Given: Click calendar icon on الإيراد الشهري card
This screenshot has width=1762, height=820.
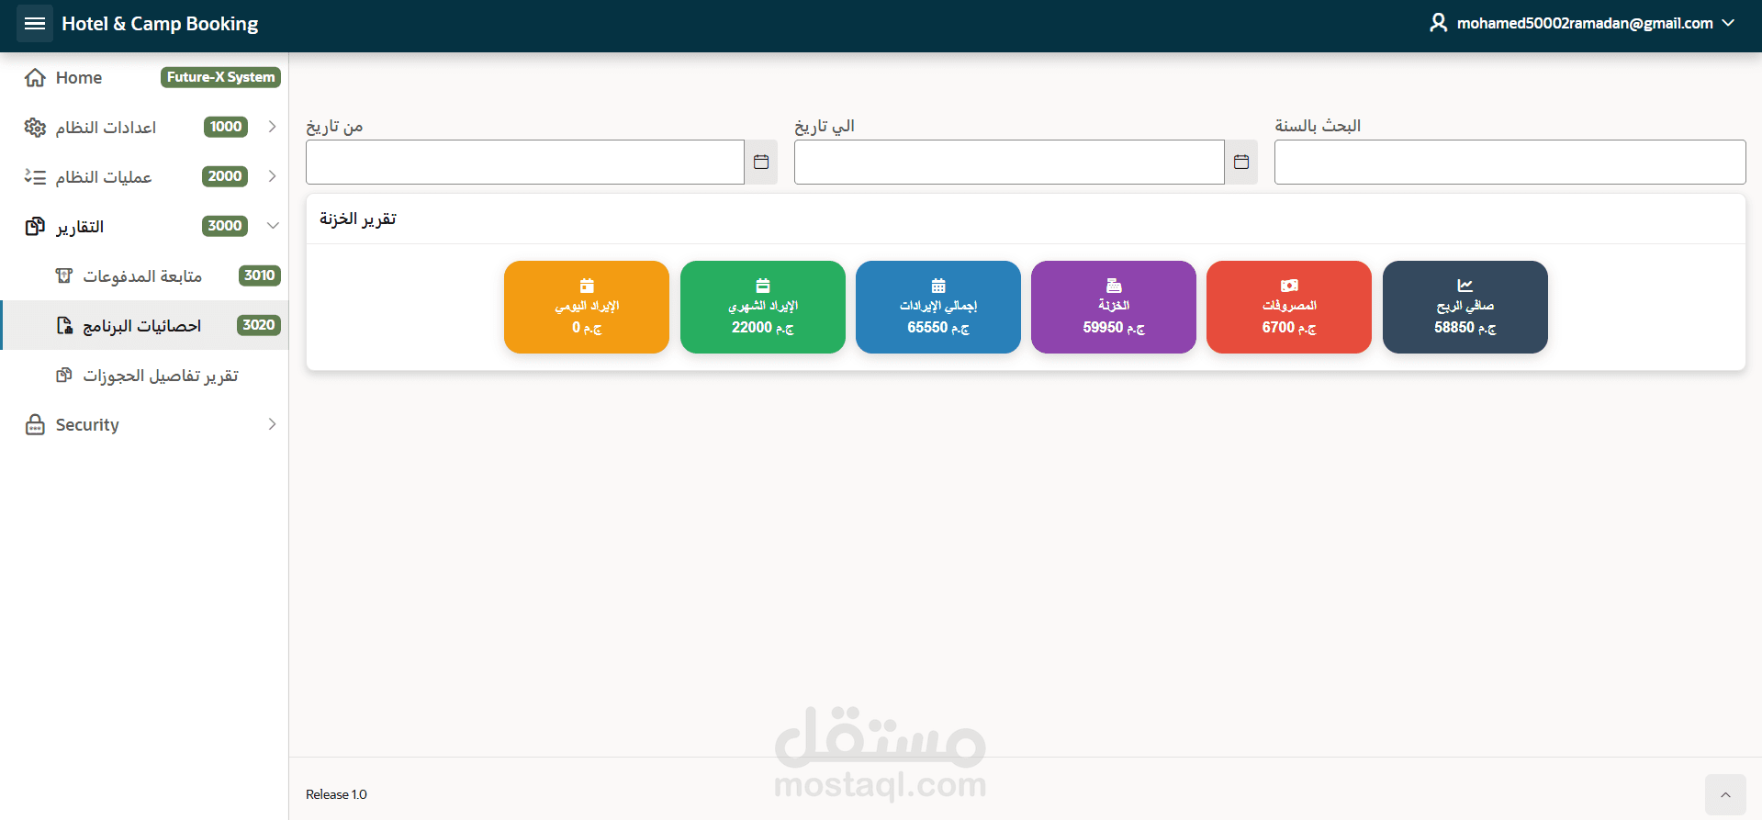Looking at the screenshot, I should click(x=763, y=286).
